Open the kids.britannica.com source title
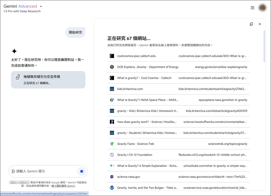The image size is (271, 196). 130,89
